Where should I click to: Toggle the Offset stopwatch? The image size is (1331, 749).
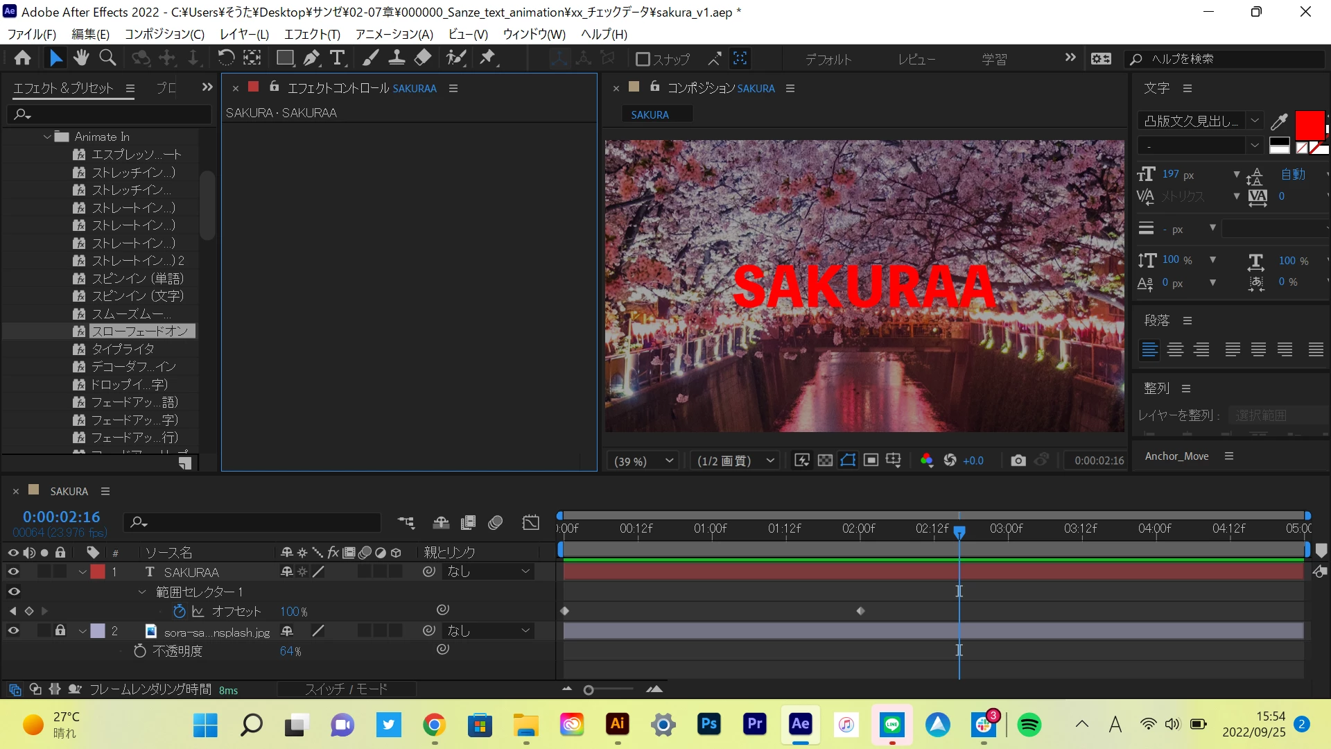pos(179,612)
